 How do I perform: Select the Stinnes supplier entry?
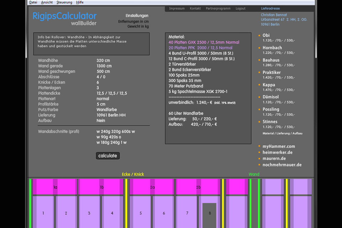(270, 122)
